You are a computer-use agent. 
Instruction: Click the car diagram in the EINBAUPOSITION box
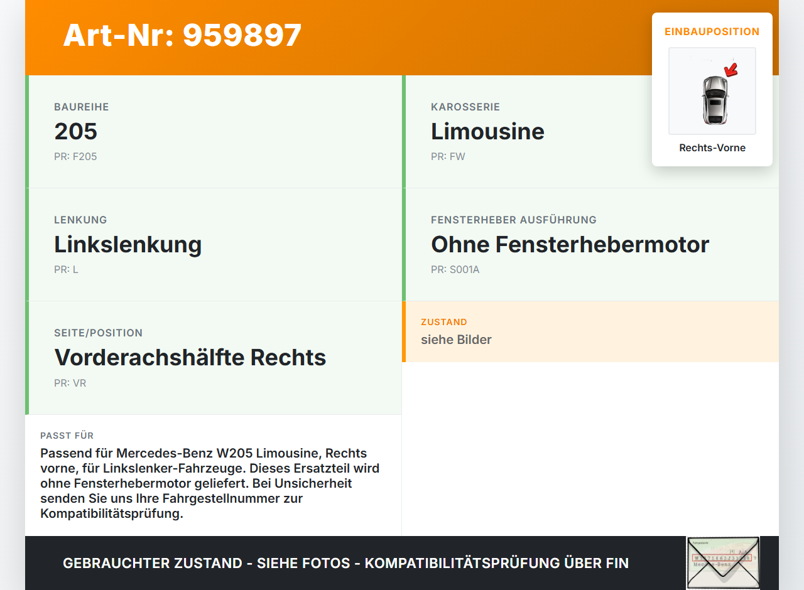(712, 91)
